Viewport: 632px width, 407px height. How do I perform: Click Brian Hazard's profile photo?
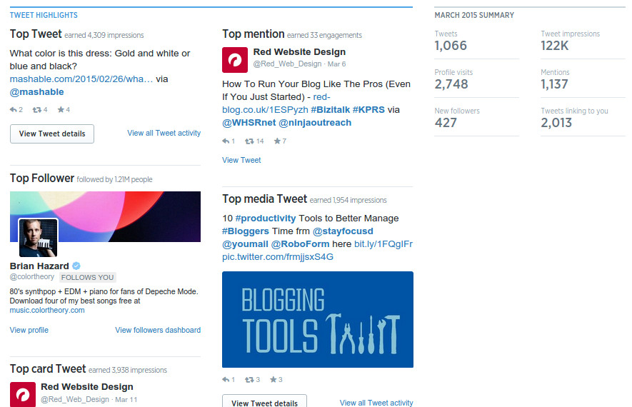[39, 238]
